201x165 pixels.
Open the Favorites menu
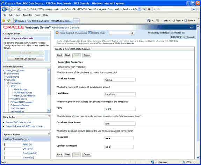point(28,15)
